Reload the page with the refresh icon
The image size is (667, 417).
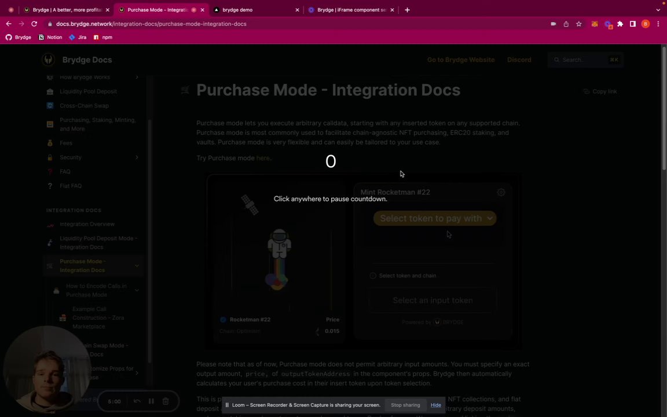(x=34, y=24)
